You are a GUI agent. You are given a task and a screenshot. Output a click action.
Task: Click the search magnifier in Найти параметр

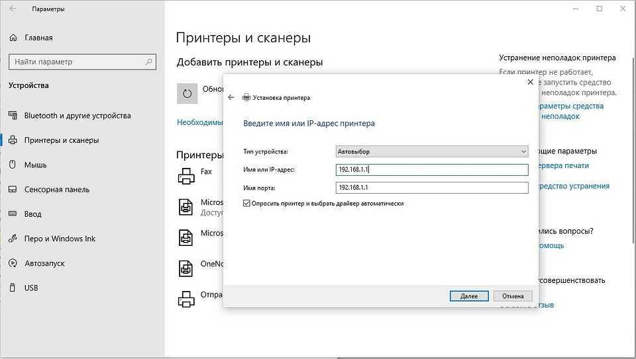point(148,62)
